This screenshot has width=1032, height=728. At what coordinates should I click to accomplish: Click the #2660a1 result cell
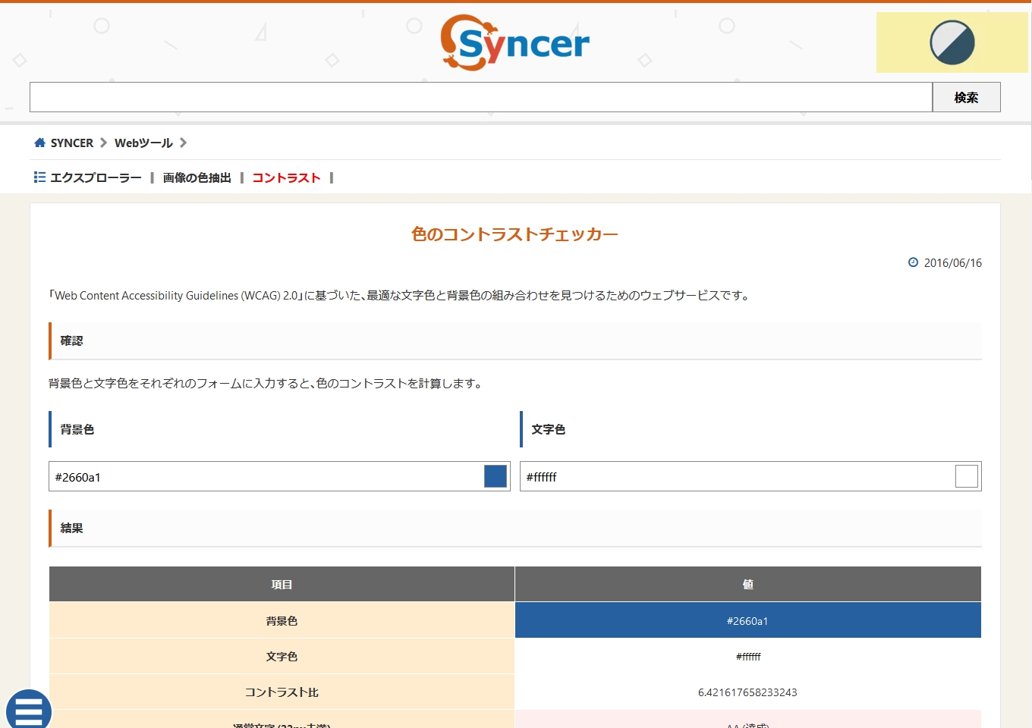tap(748, 620)
